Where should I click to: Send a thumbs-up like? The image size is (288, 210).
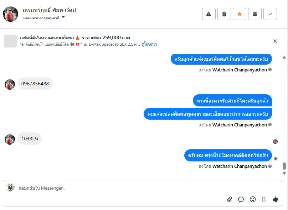click(x=275, y=199)
